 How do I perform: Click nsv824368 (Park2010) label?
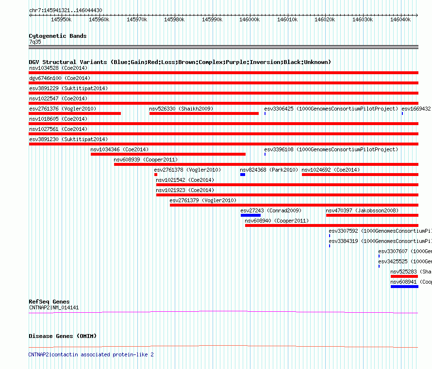269,170
